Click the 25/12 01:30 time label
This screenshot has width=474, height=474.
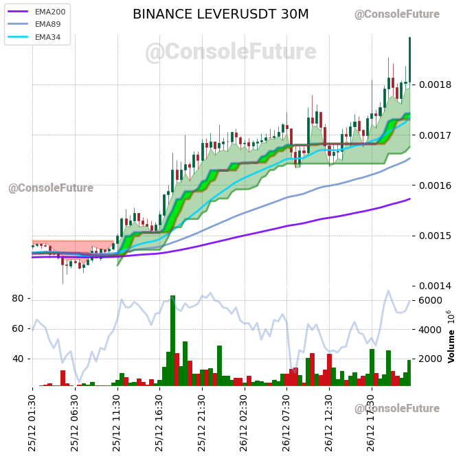pos(32,423)
